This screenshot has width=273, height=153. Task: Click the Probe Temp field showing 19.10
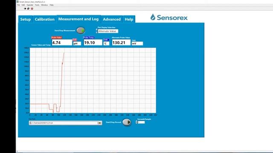click(93, 42)
